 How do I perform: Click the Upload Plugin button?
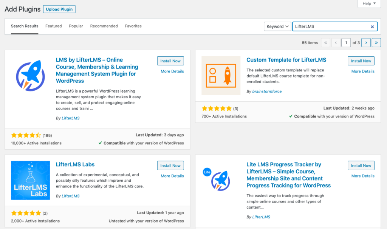point(59,9)
